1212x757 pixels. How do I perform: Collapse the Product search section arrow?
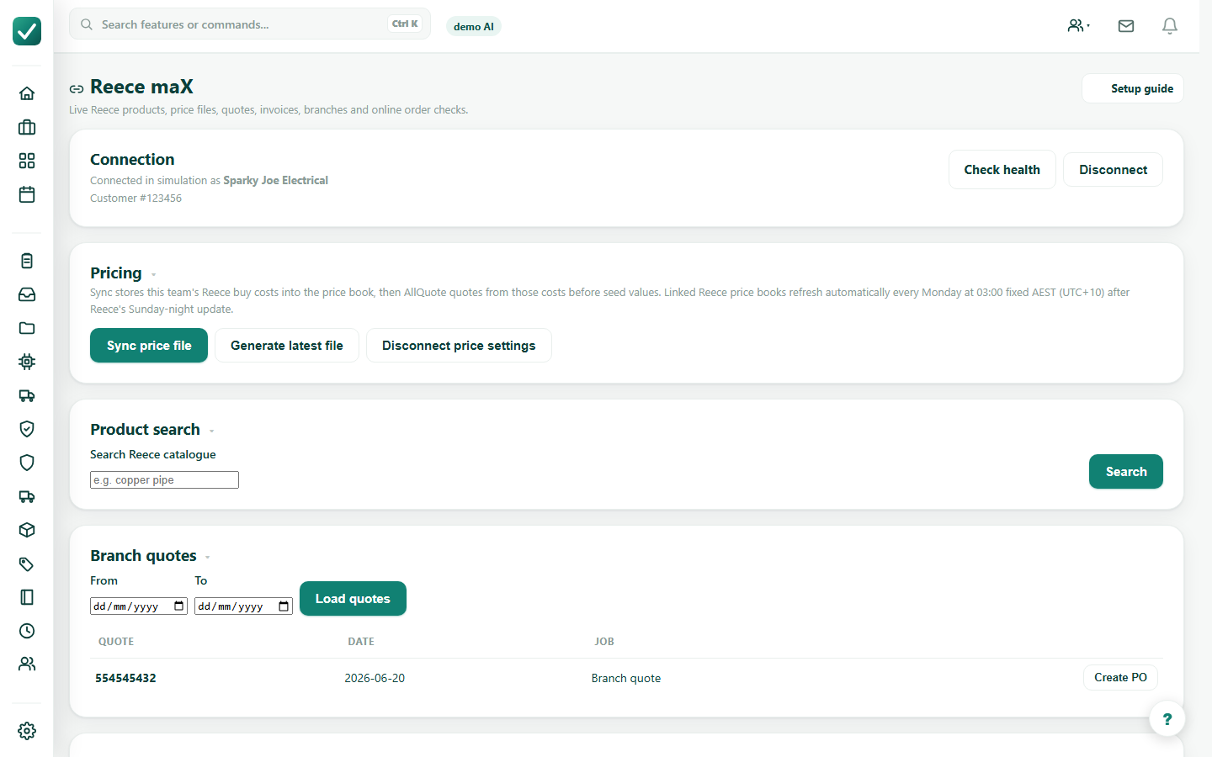[x=211, y=431]
